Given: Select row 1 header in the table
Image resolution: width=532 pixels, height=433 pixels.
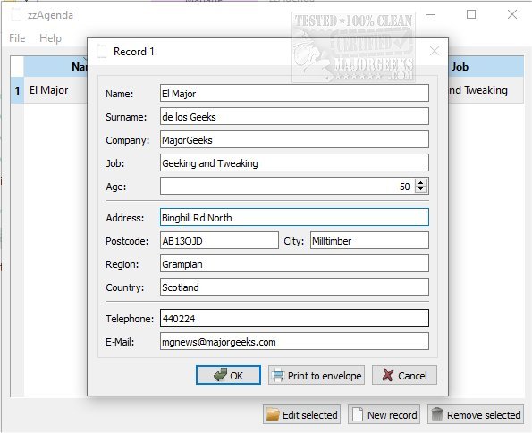Looking at the screenshot, I should tap(17, 90).
